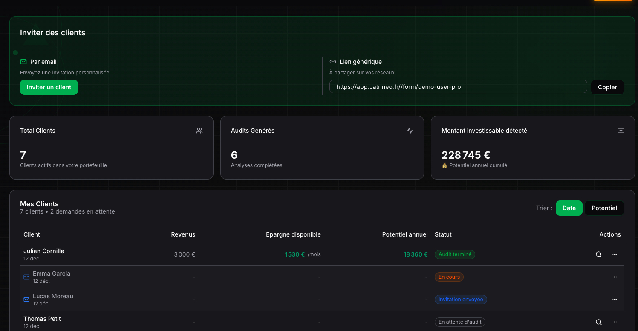Open the audit magnifier for Julien Cornille

click(x=598, y=254)
